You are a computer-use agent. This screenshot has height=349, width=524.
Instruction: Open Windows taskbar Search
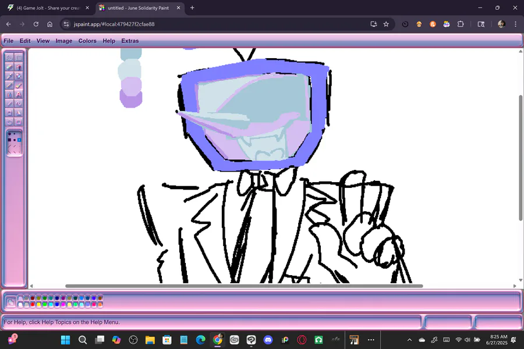(83, 340)
